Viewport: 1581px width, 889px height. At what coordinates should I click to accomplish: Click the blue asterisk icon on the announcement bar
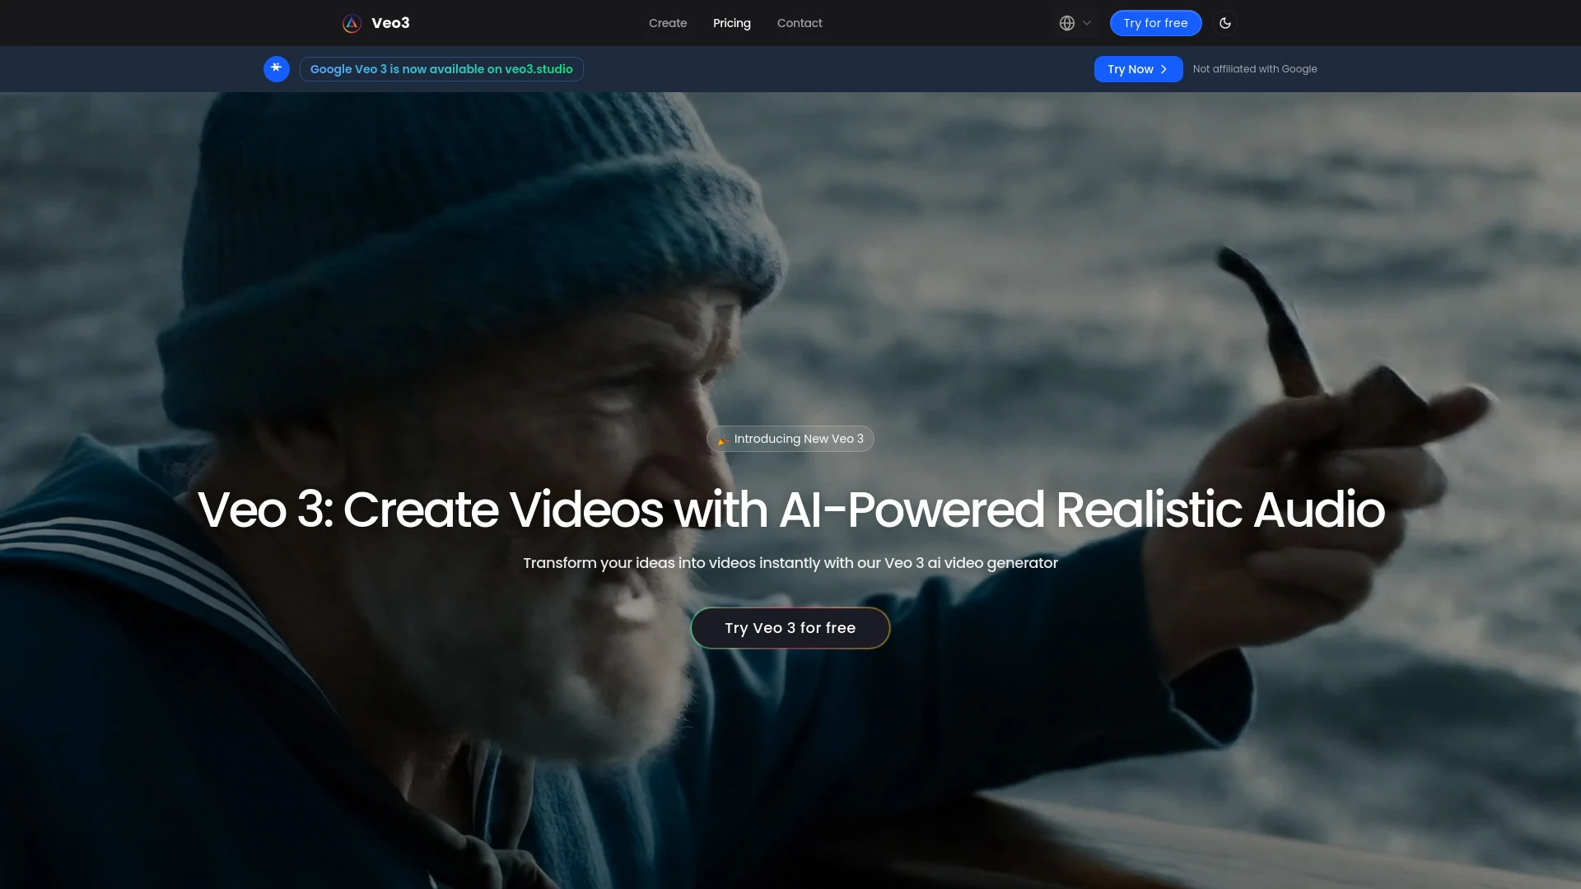pos(277,69)
